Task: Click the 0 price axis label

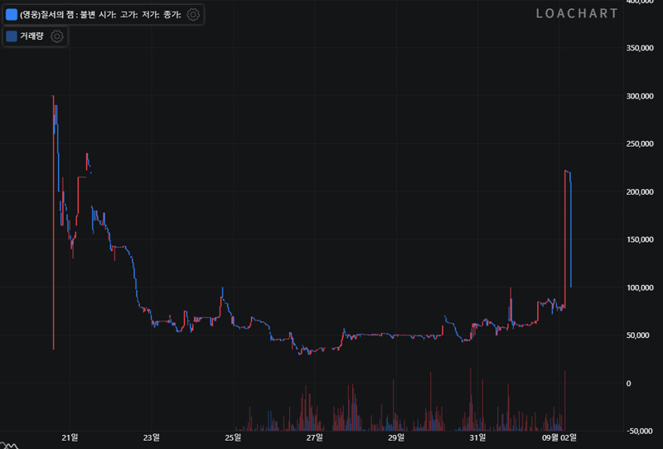Action: tap(629, 384)
